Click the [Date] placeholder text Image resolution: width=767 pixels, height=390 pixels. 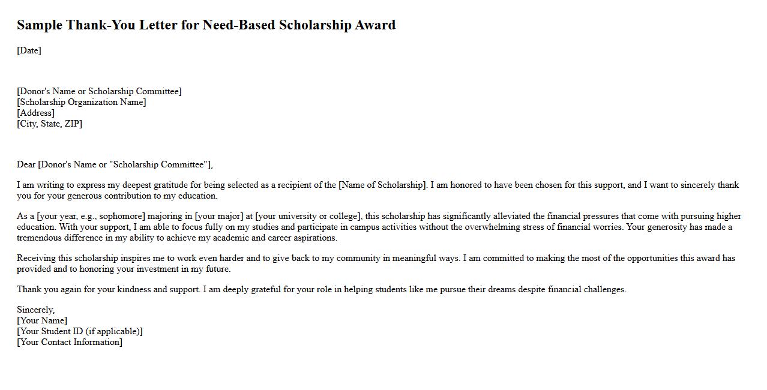29,50
